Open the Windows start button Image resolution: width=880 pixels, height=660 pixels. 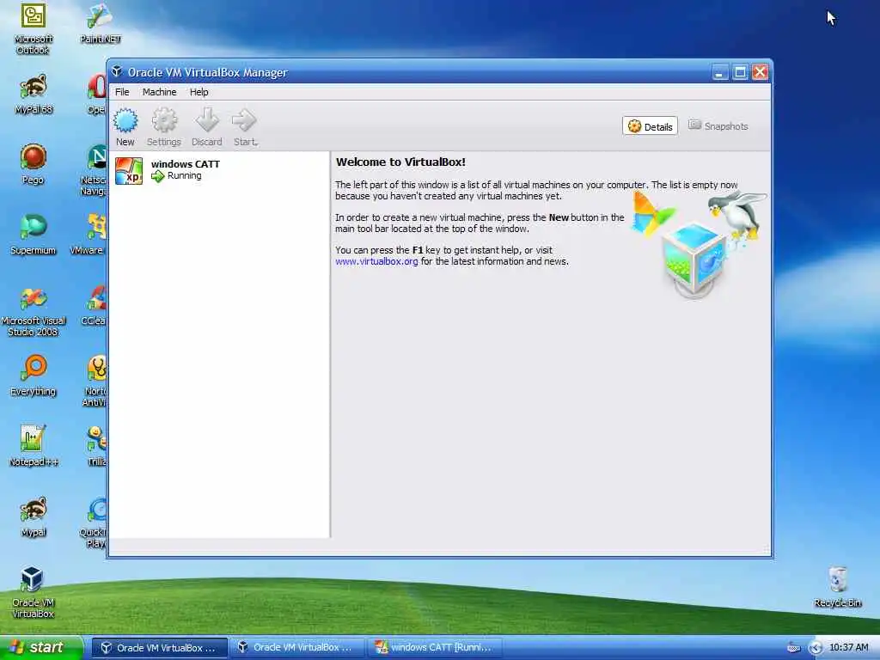[x=41, y=648]
